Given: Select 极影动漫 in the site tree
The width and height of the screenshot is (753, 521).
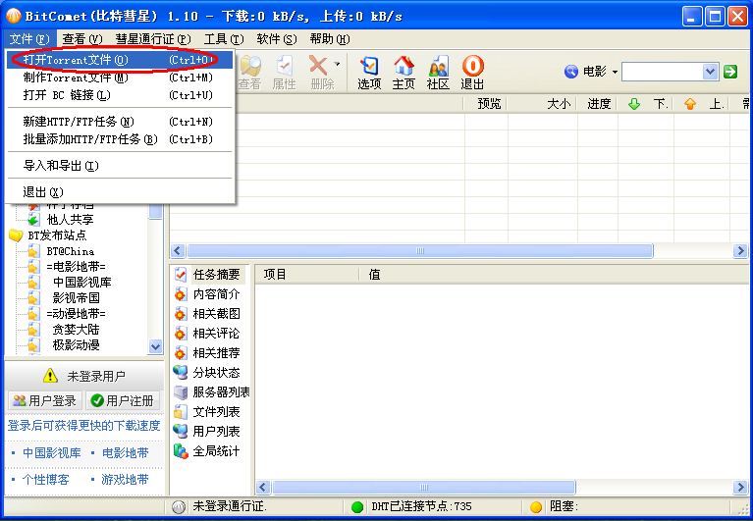Looking at the screenshot, I should (x=76, y=345).
